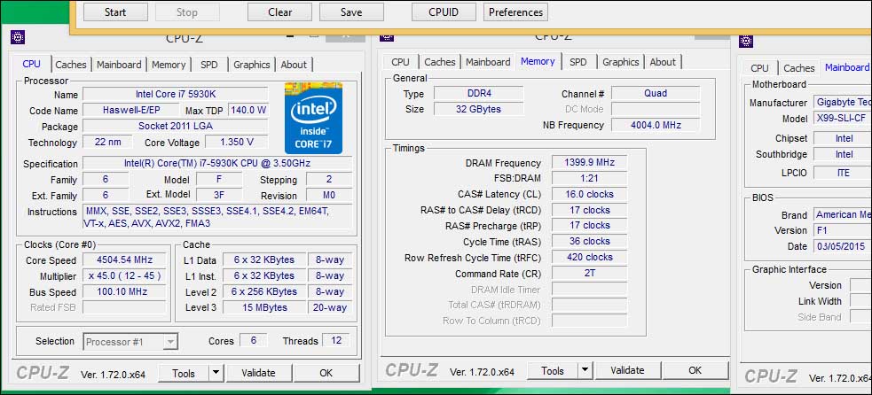Click Command Rate value 2T
The width and height of the screenshot is (872, 395).
[589, 274]
